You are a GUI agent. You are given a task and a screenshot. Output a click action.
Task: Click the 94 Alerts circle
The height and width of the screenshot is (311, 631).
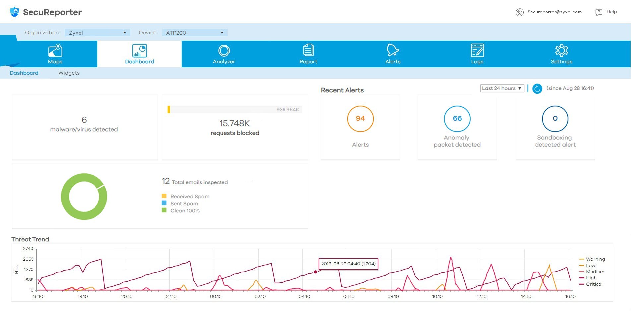coord(360,118)
